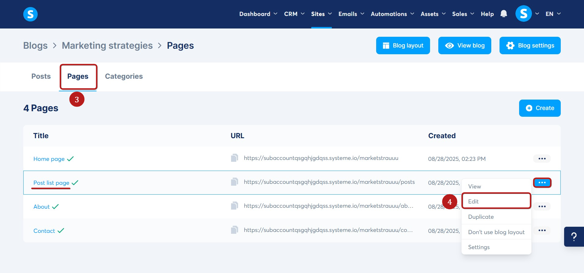584x273 pixels.
Task: Open the help question mark widget
Action: point(574,237)
